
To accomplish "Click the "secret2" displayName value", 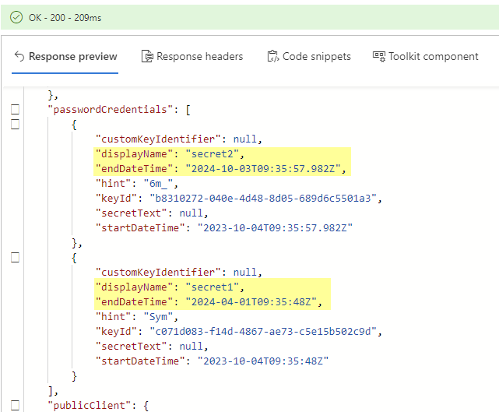I will tap(212, 153).
